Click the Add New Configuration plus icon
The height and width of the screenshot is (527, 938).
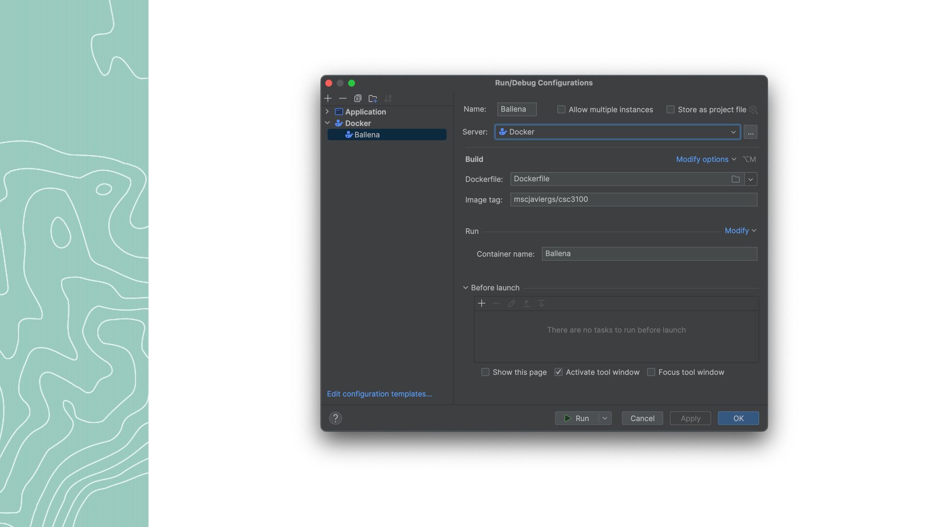pos(328,99)
